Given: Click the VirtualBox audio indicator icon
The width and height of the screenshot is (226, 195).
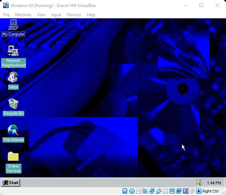Looking at the screenshot, I should pos(145,191).
